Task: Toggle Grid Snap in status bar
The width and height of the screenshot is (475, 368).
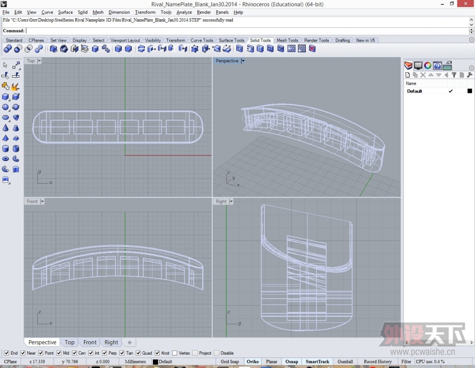Action: pyautogui.click(x=230, y=361)
